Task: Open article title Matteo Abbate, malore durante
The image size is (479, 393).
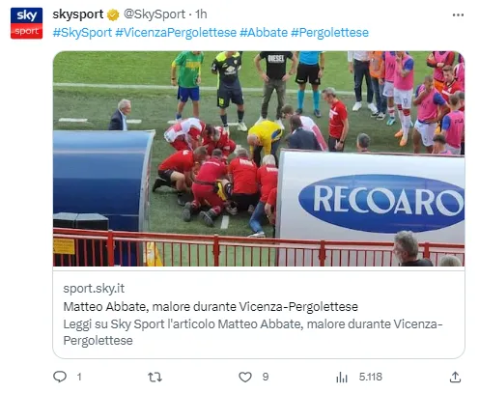Action: [x=211, y=307]
